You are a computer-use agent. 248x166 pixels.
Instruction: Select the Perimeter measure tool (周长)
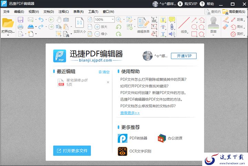coord(238,27)
